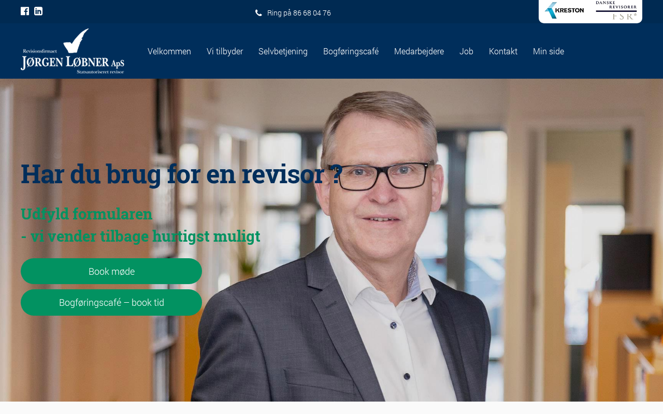Open the Job page

[466, 51]
